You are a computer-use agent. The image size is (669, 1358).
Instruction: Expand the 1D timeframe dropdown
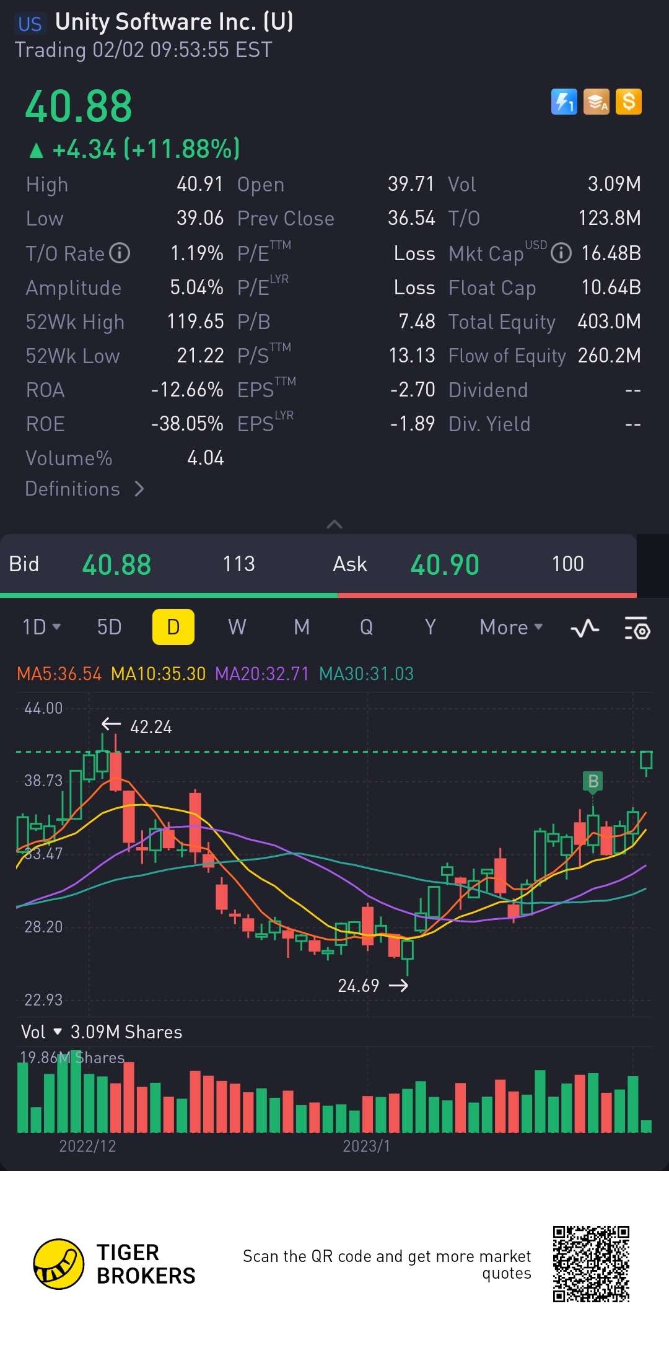click(x=42, y=627)
